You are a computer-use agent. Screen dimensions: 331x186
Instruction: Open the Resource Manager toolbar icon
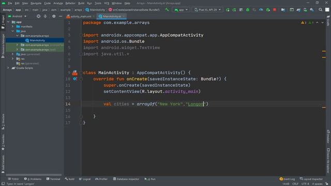pos(292,10)
